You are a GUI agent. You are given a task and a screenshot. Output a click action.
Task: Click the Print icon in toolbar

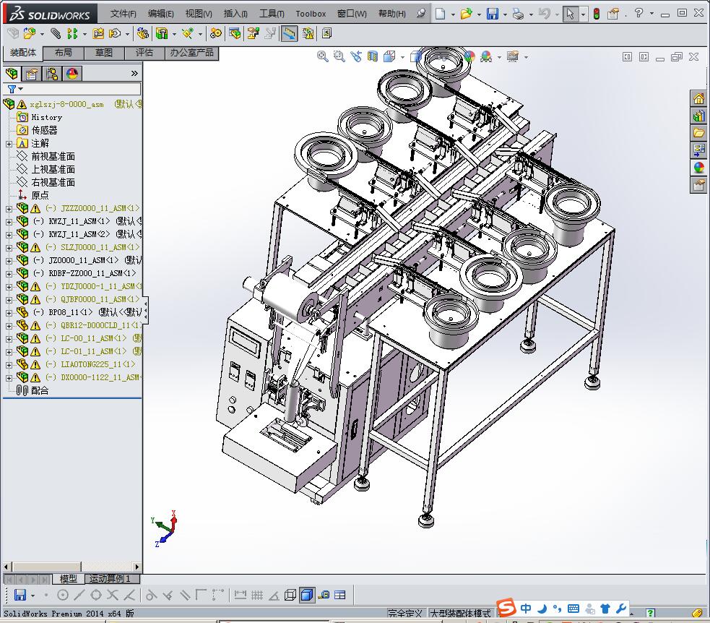click(x=518, y=14)
